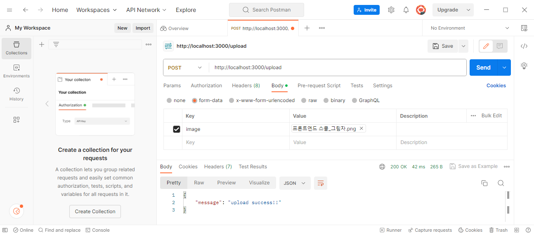Copy the response body

pyautogui.click(x=485, y=183)
